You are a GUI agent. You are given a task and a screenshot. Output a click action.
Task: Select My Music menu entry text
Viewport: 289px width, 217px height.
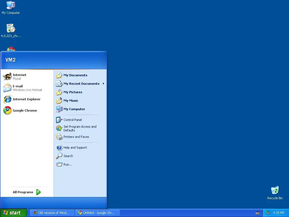(x=71, y=101)
